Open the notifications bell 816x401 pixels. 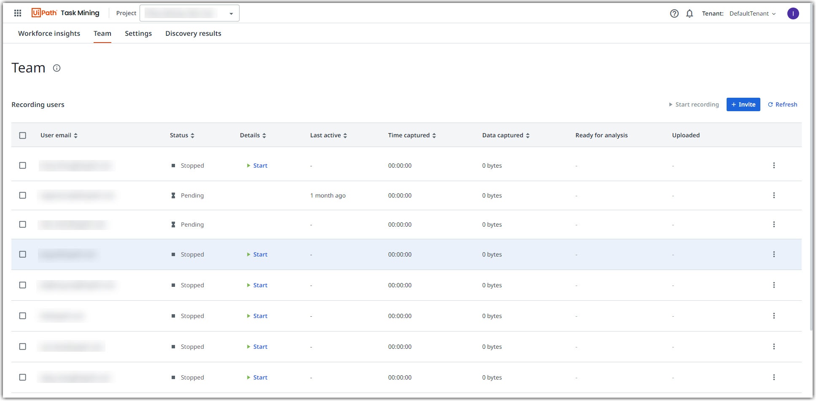click(689, 13)
